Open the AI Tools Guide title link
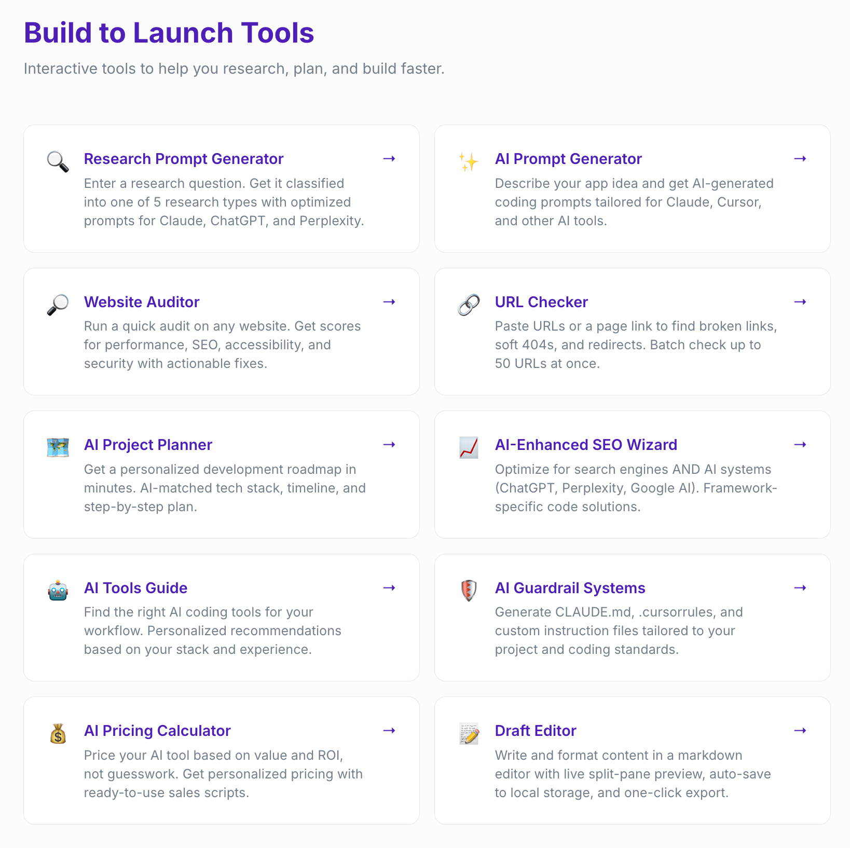 coord(135,588)
